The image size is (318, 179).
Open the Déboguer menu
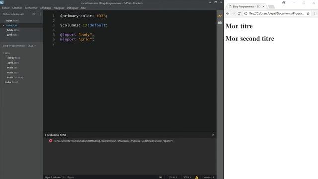click(72, 8)
